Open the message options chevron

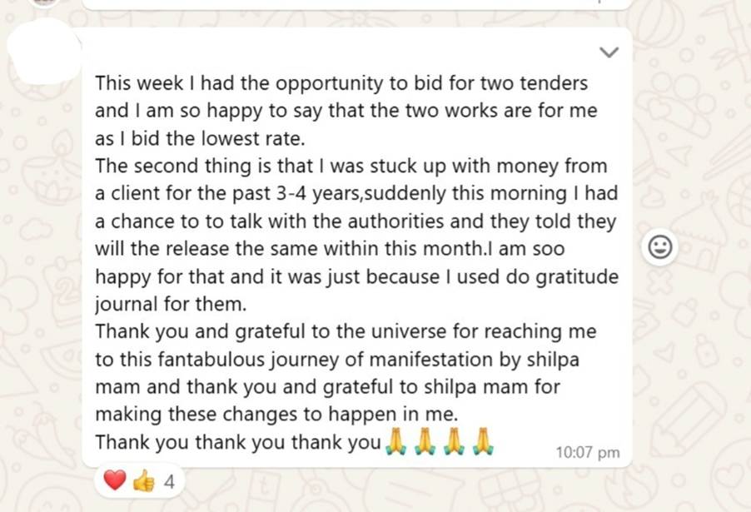tap(609, 52)
